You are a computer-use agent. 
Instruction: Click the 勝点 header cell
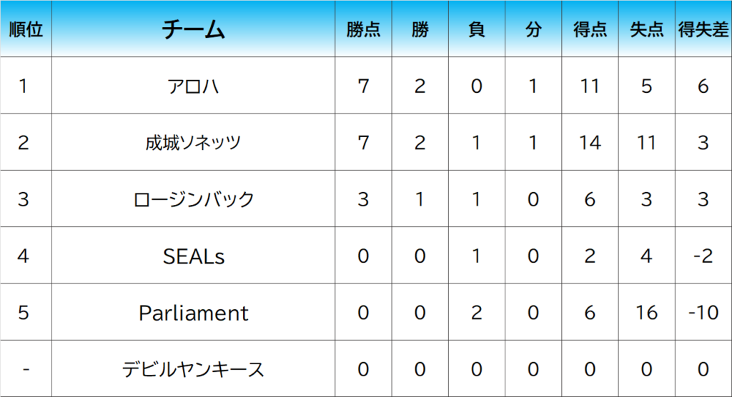coord(363,29)
